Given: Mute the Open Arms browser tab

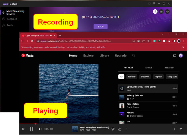Looking at the screenshot, I should [51, 35].
